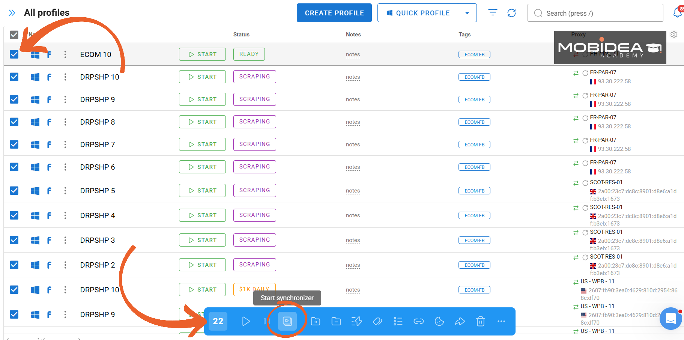Screen dimensions: 684x340
Task: Start the DRPSHP 8 profile
Action: [203, 122]
